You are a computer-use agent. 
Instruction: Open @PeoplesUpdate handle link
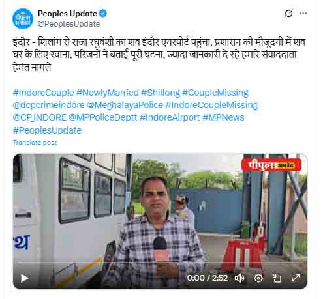pyautogui.click(x=69, y=24)
